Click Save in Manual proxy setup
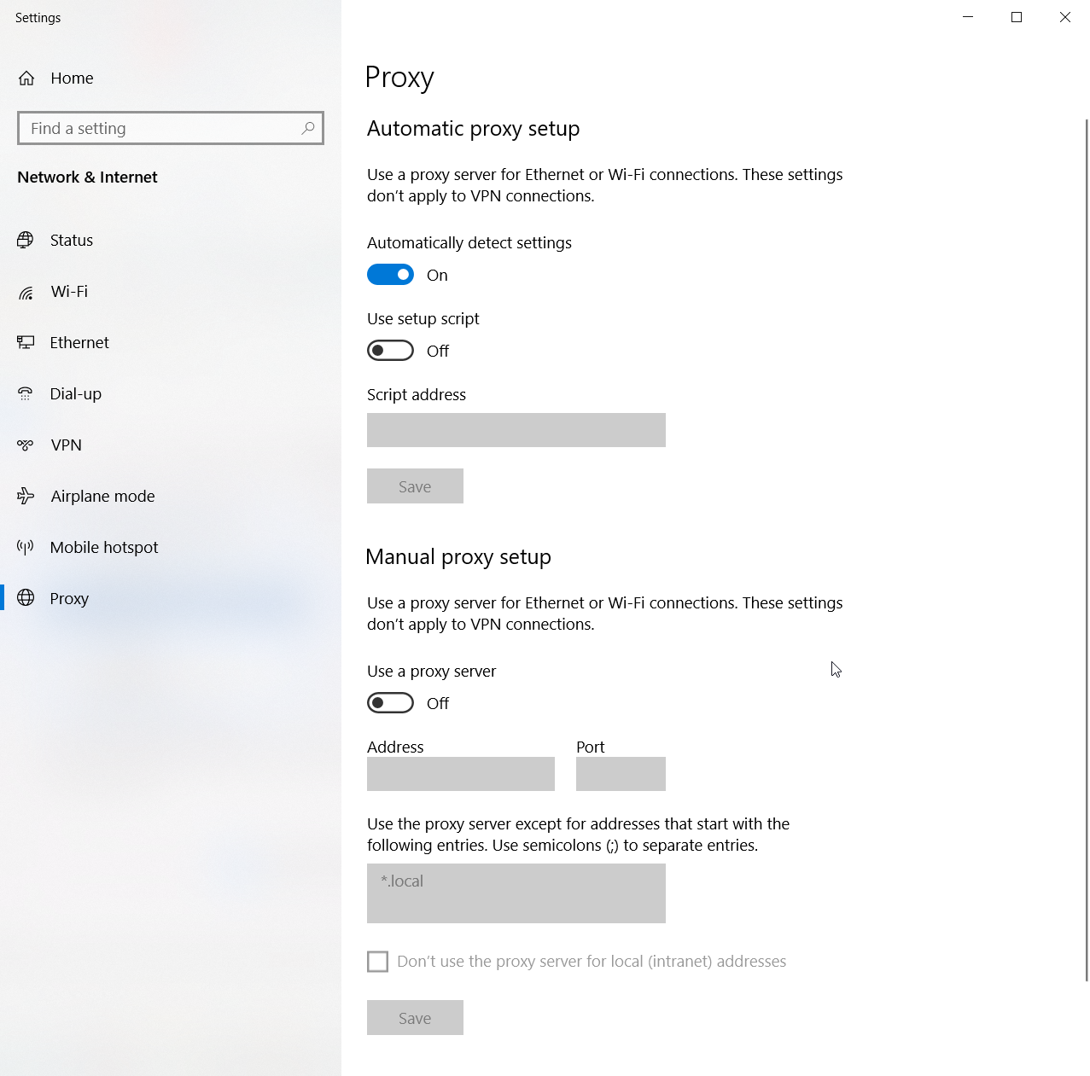 415,1017
